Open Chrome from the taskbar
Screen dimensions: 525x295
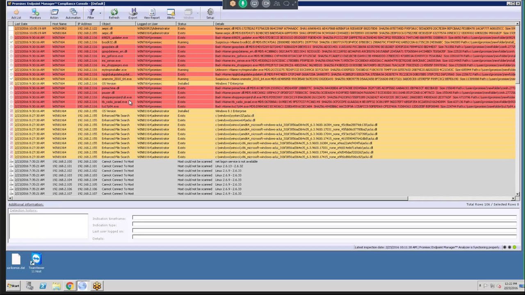coord(69,286)
